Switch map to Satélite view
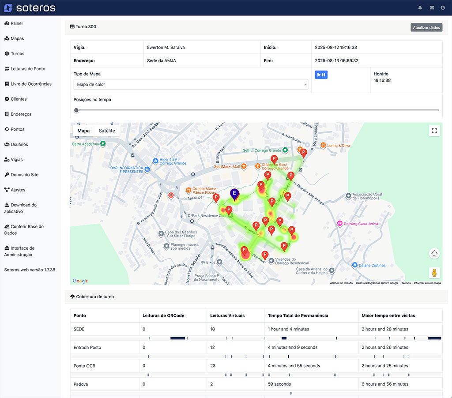 tap(107, 131)
